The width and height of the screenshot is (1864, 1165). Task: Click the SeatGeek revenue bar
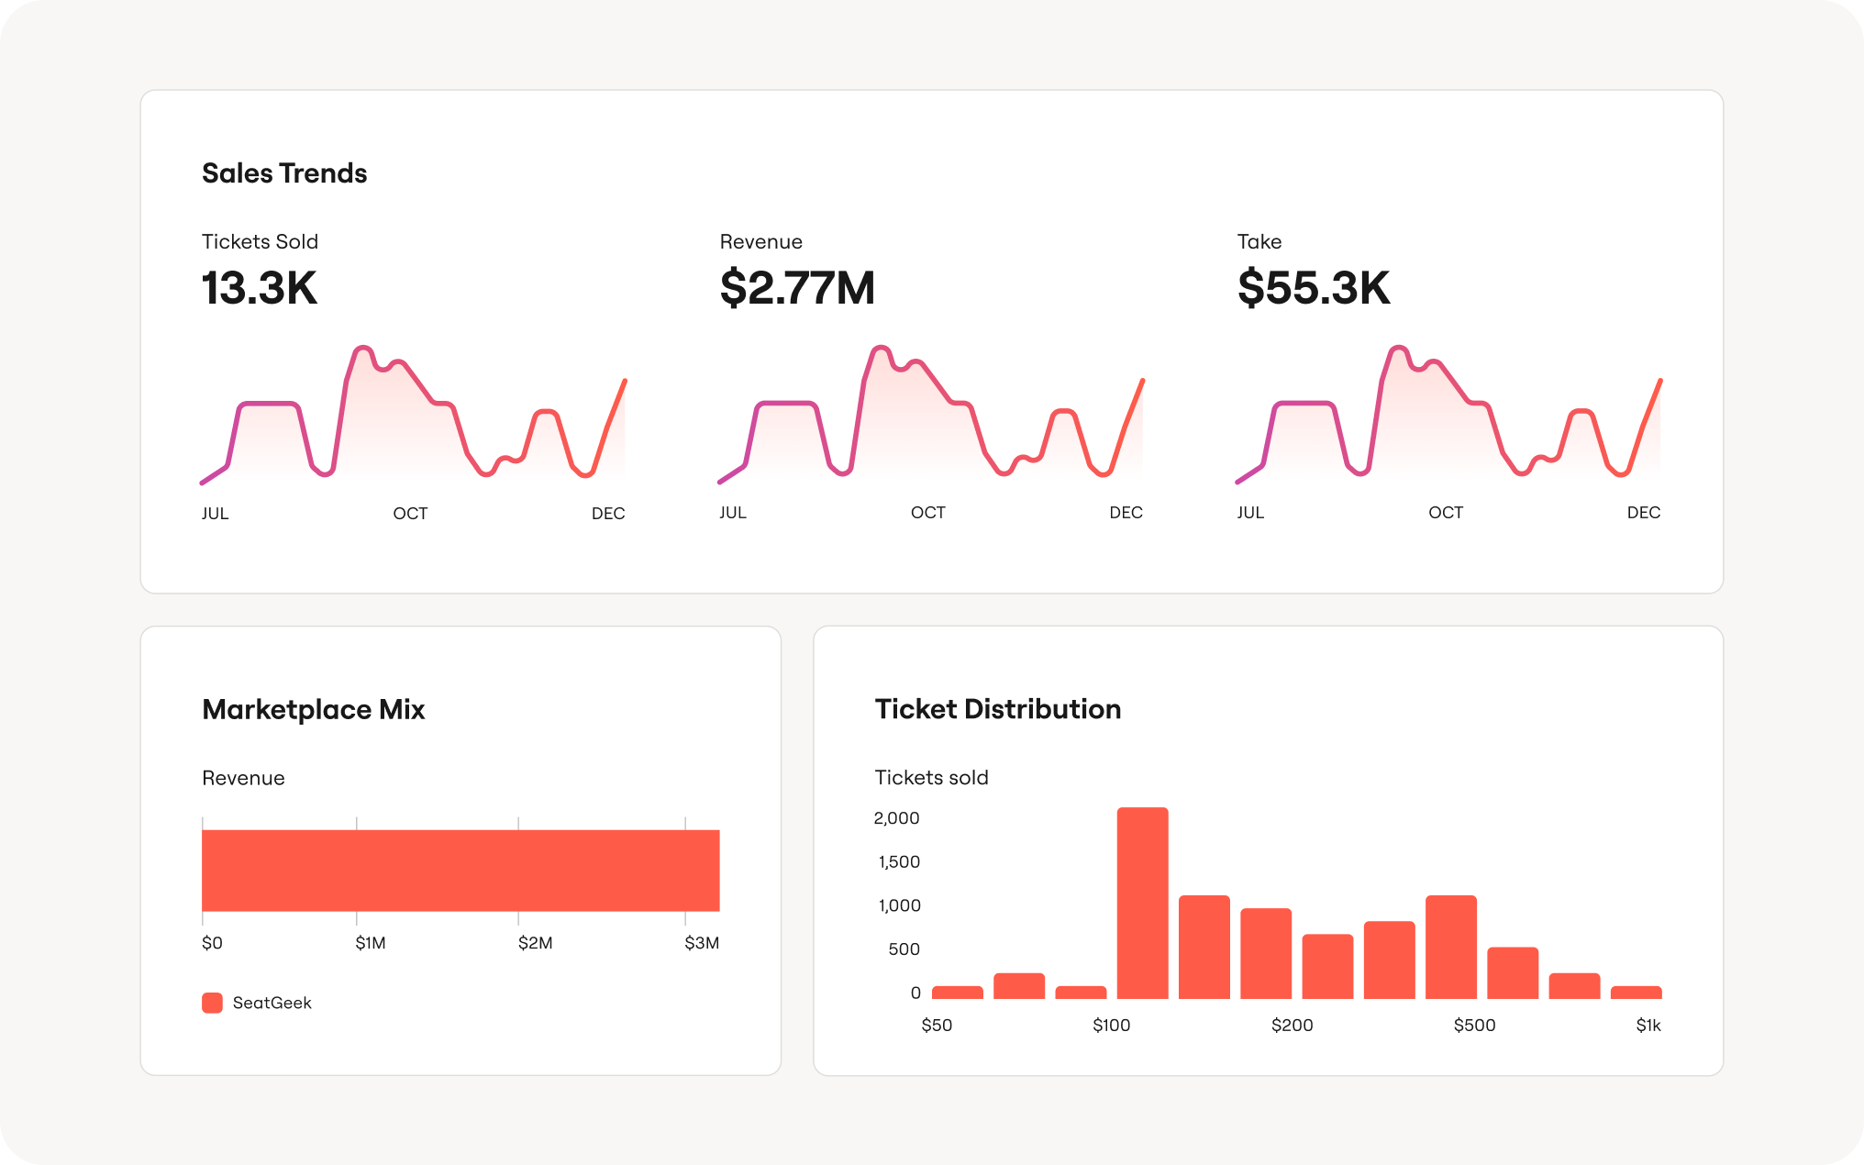(x=460, y=871)
